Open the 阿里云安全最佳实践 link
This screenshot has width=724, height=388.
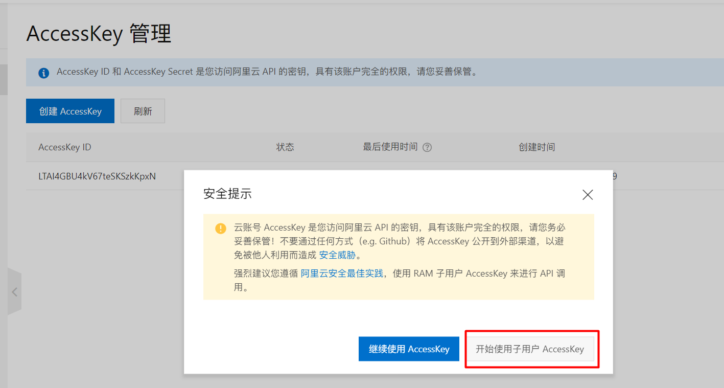pos(342,273)
